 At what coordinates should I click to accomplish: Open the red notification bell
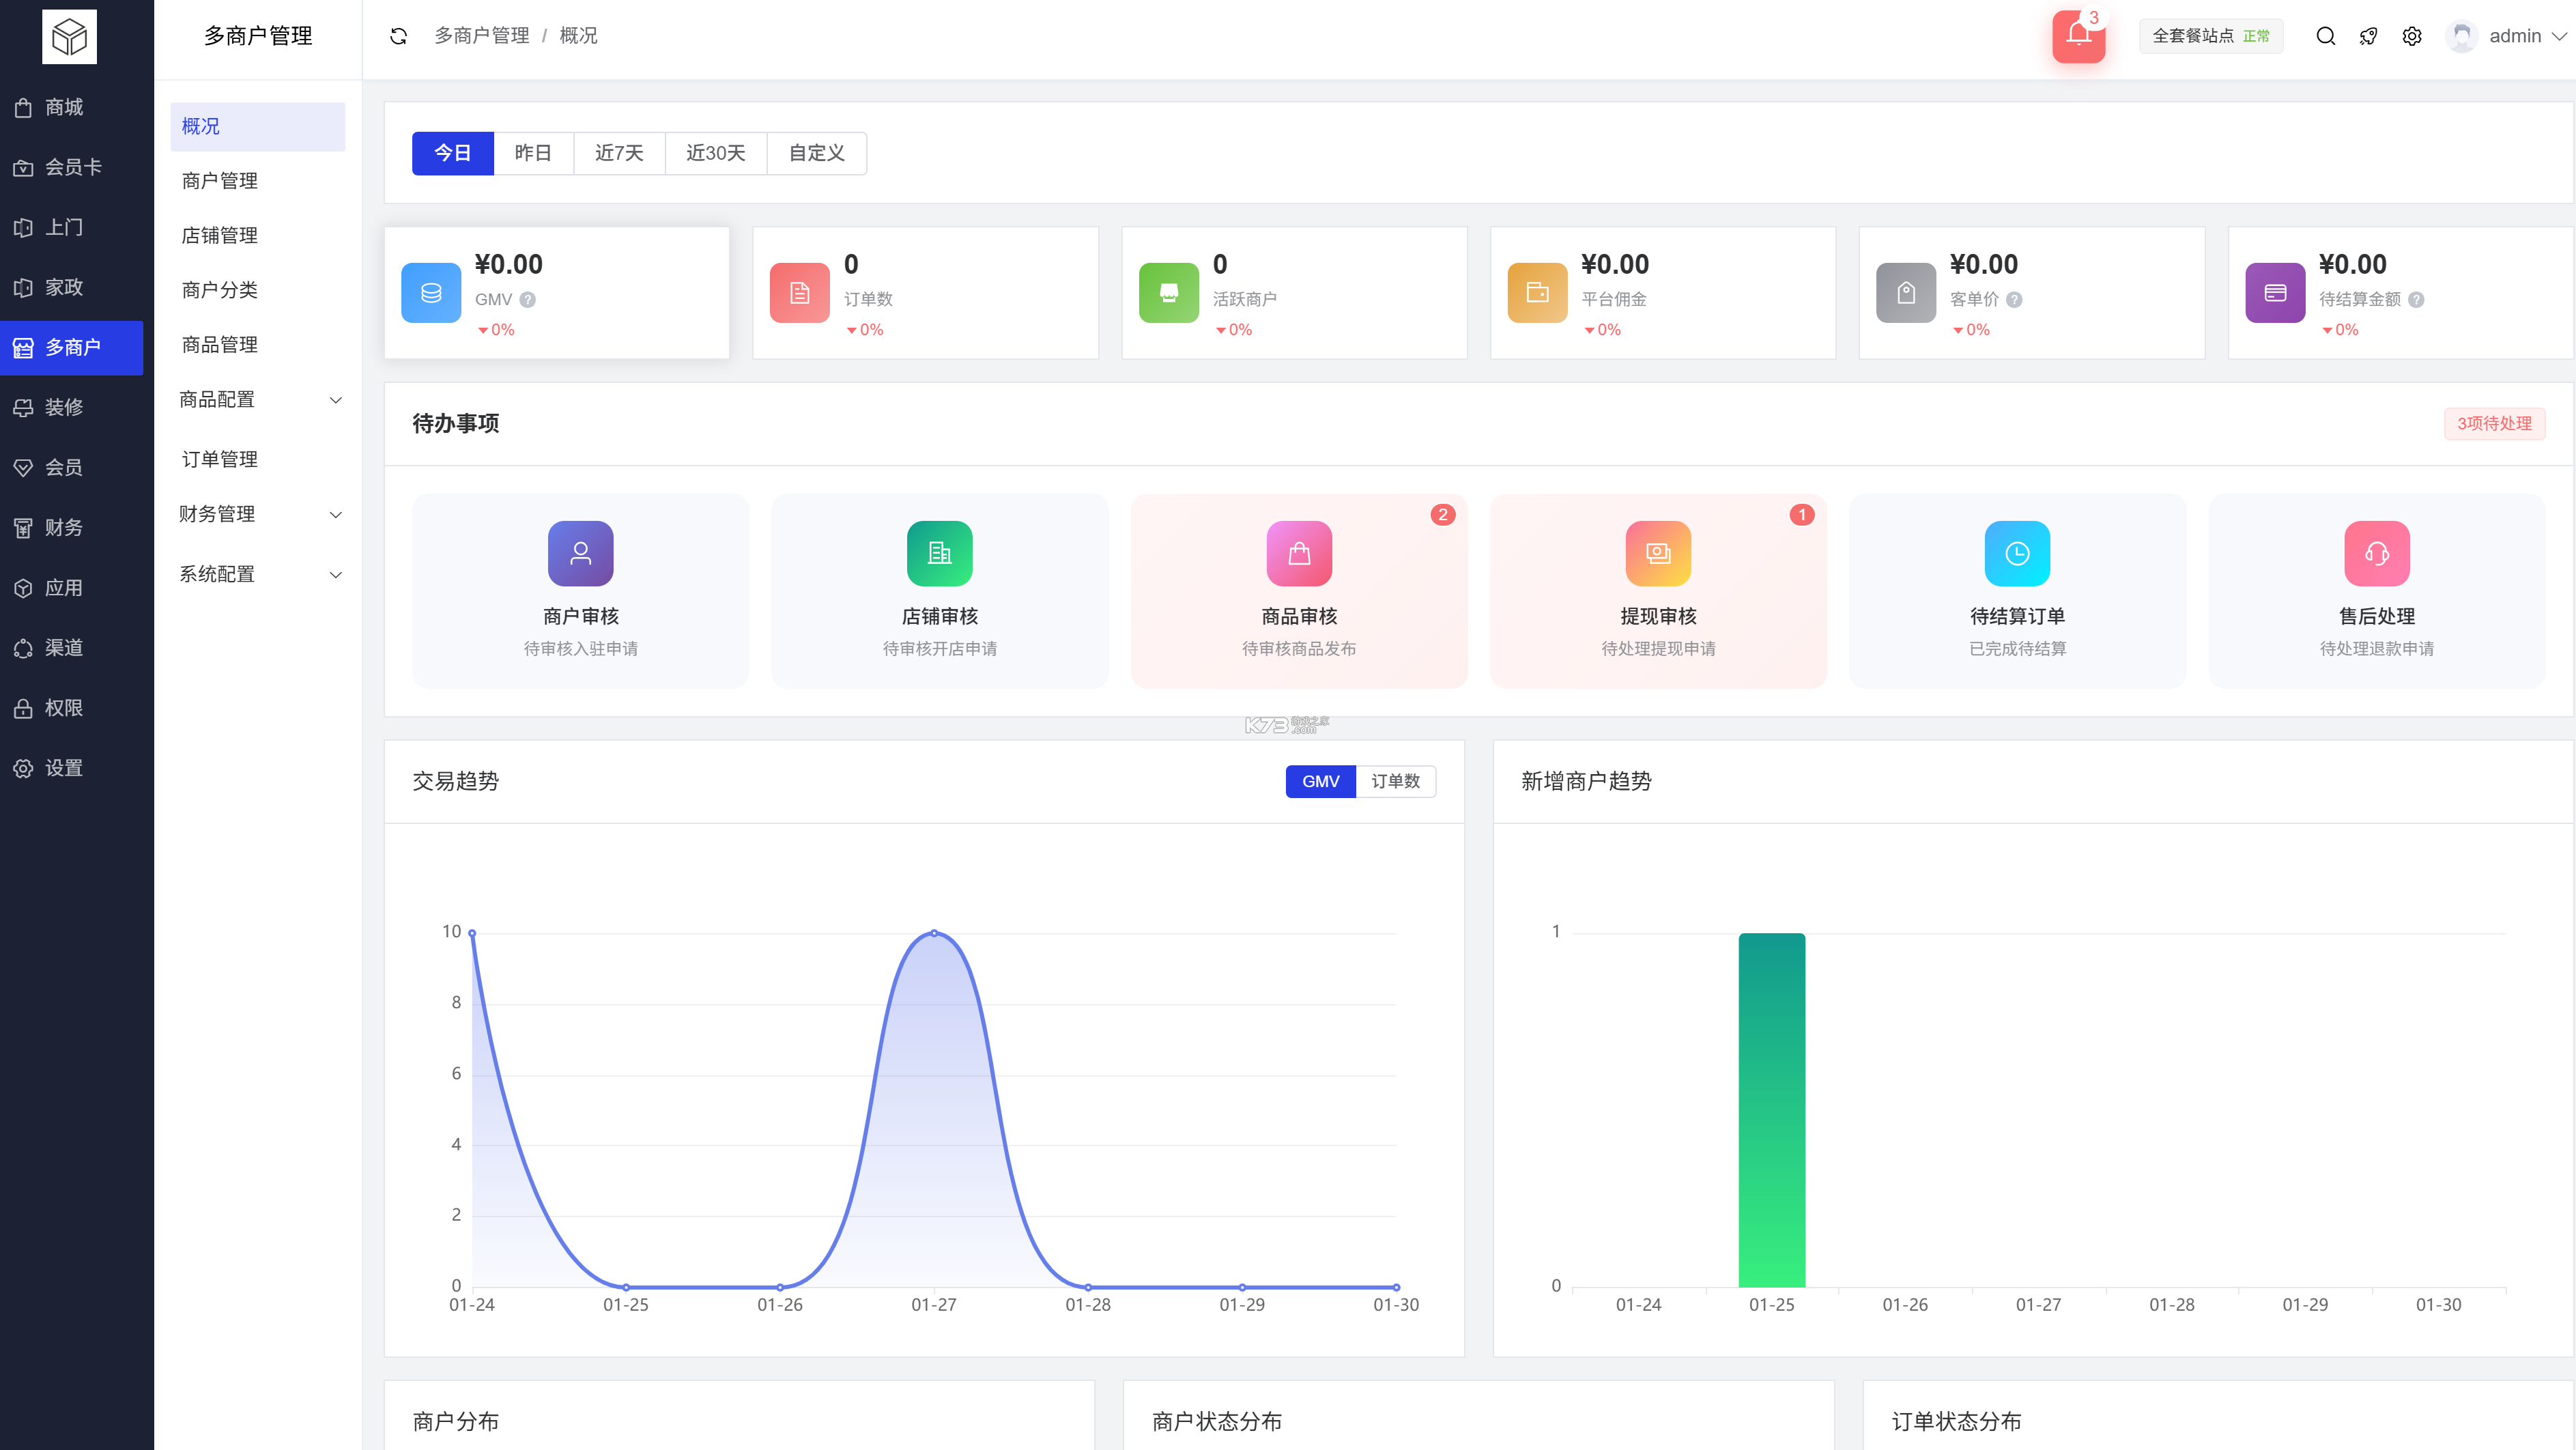pyautogui.click(x=2078, y=36)
